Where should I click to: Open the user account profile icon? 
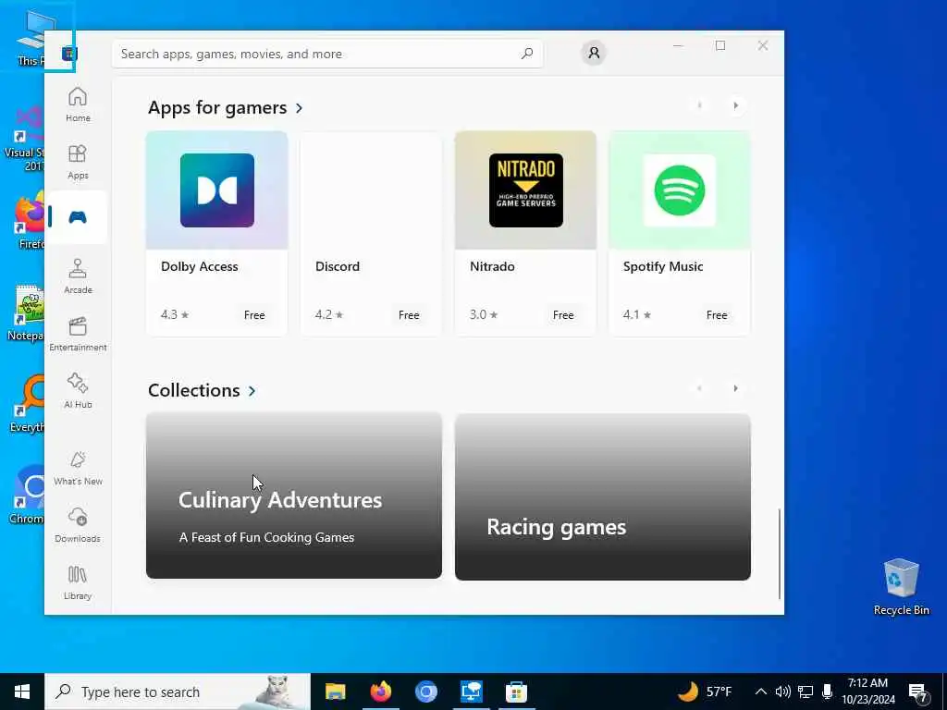(595, 53)
